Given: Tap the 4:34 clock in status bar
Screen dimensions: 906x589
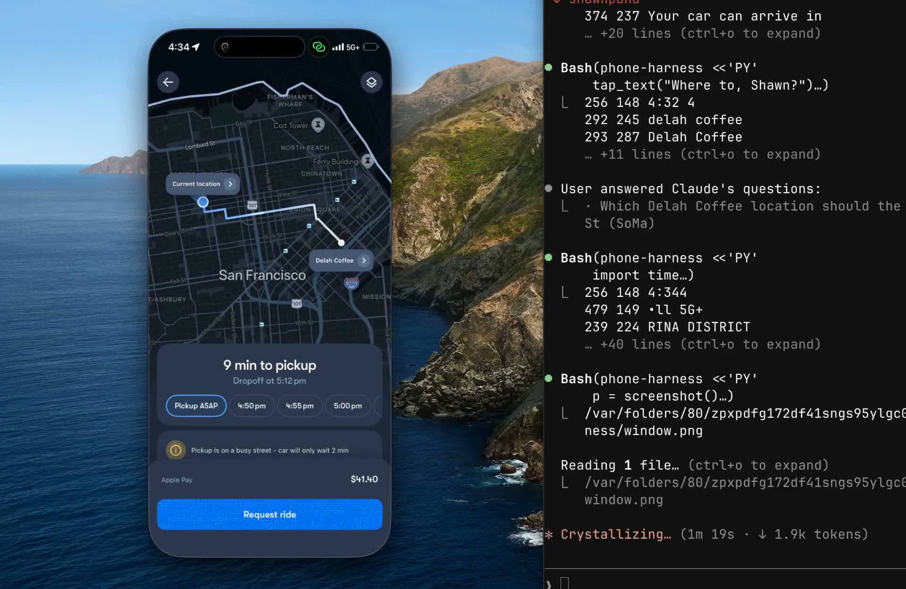Looking at the screenshot, I should tap(179, 47).
